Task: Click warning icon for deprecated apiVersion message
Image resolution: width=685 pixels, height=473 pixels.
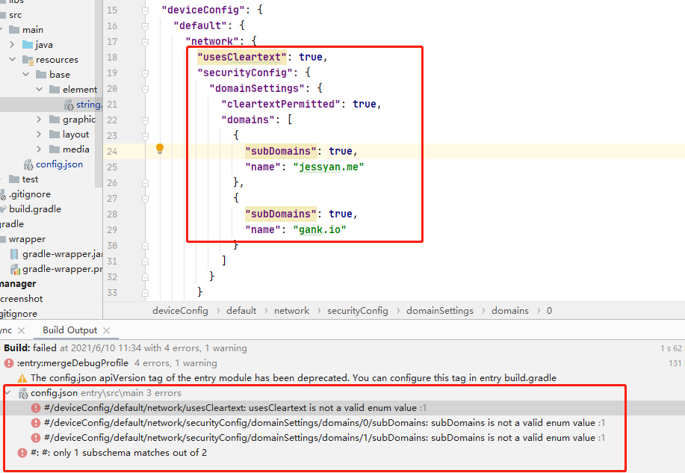Action: 22,378
